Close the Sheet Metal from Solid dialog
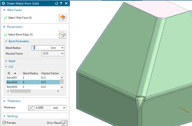192x126 pixels. click(66, 3)
